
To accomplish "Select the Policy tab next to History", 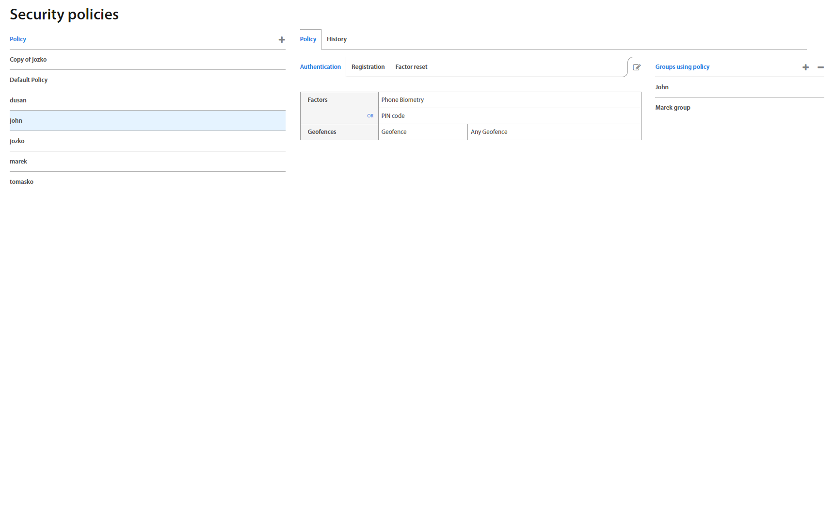I will pos(308,39).
